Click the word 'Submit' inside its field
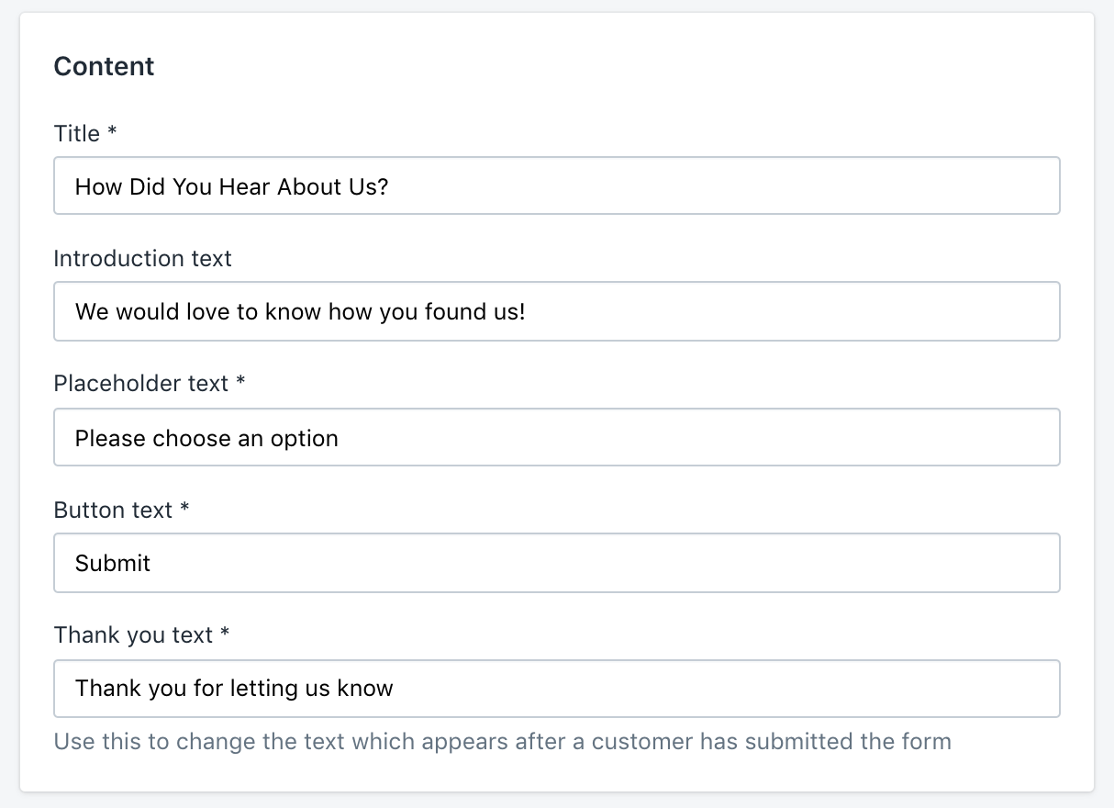Screen dimensions: 1114x808 pyautogui.click(x=113, y=563)
